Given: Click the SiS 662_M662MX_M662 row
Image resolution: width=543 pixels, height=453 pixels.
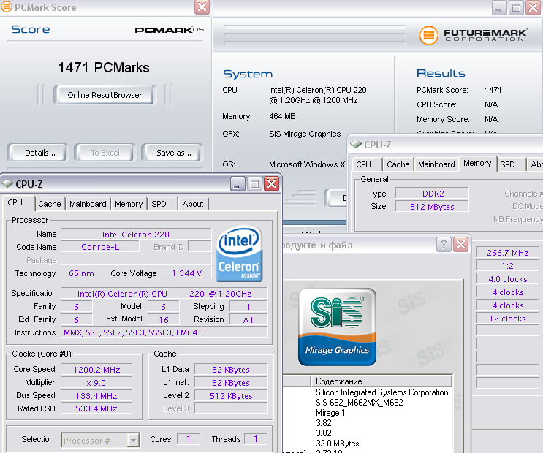Looking at the screenshot, I should [360, 402].
